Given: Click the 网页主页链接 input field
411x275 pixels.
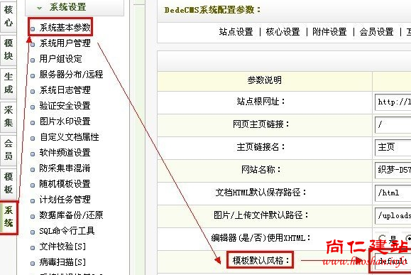Looking at the screenshot, I should point(393,125).
